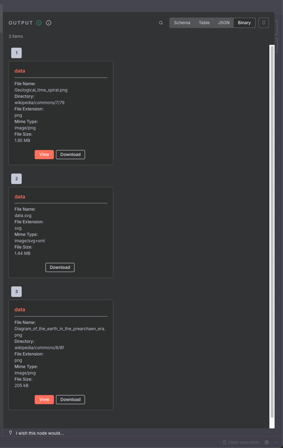283x448 pixels.
Task: Click the green success check beside OUTPUT
Action: pyautogui.click(x=38, y=22)
